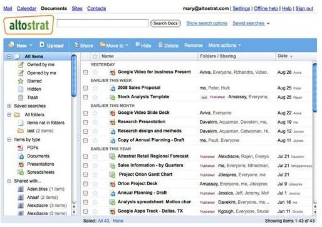Click the Sign out link
Image resolution: width=322 pixels, height=227 pixels.
coord(304,9)
